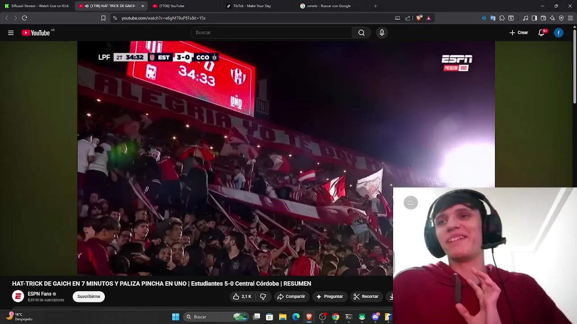This screenshot has height=324, width=577.
Task: Click the video title text
Action: pos(161,283)
